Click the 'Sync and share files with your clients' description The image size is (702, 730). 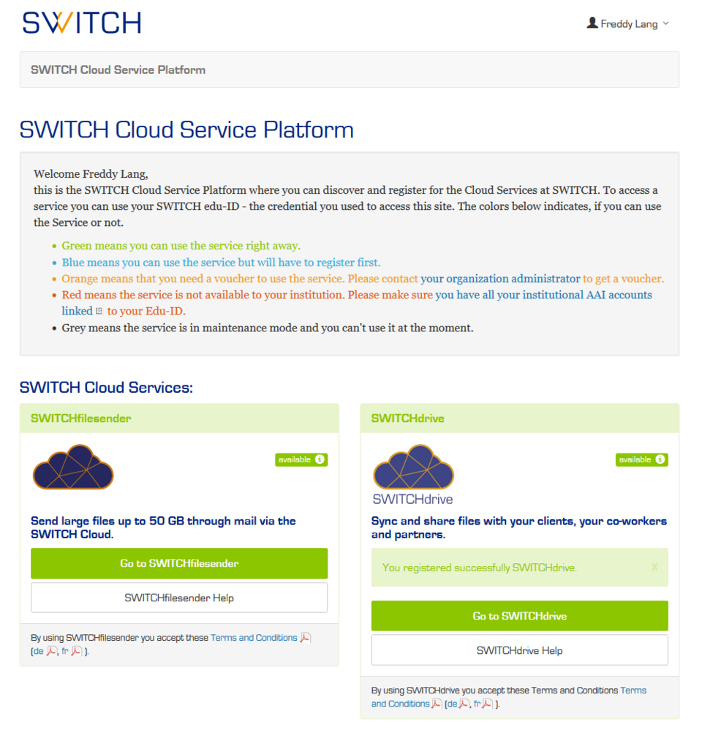click(519, 527)
